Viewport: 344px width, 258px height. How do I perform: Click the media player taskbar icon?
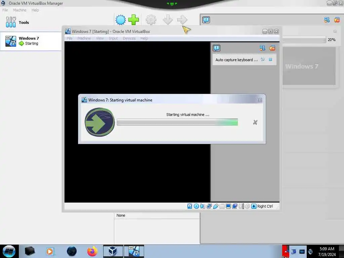(50, 251)
